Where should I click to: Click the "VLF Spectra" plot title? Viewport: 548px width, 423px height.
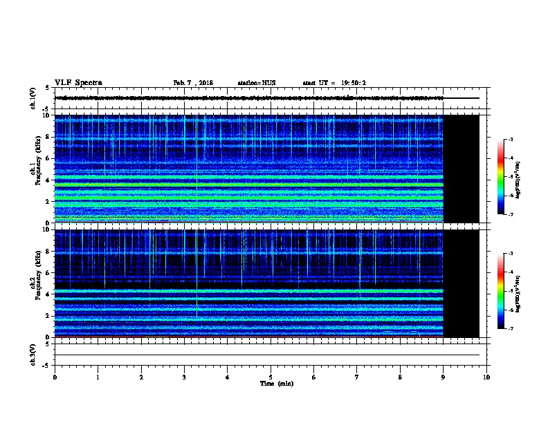pos(78,83)
